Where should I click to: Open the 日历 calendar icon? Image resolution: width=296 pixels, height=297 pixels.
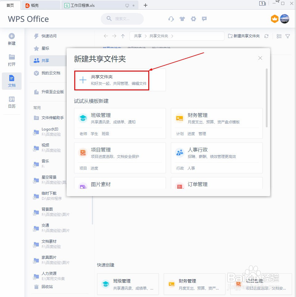click(11, 99)
